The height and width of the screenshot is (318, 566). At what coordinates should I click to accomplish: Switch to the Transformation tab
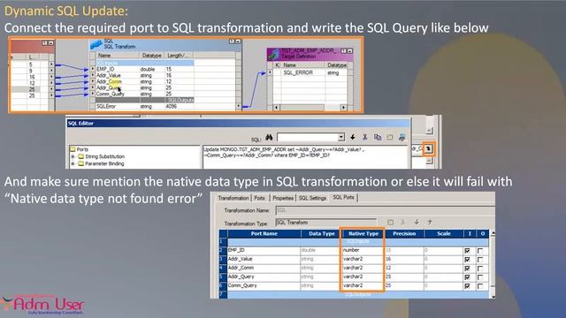coord(233,198)
